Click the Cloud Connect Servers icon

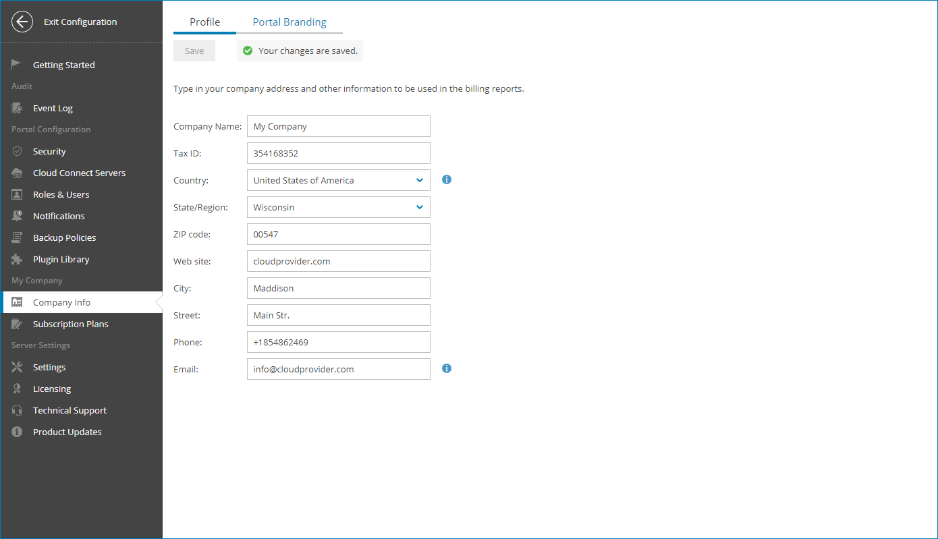tap(17, 173)
